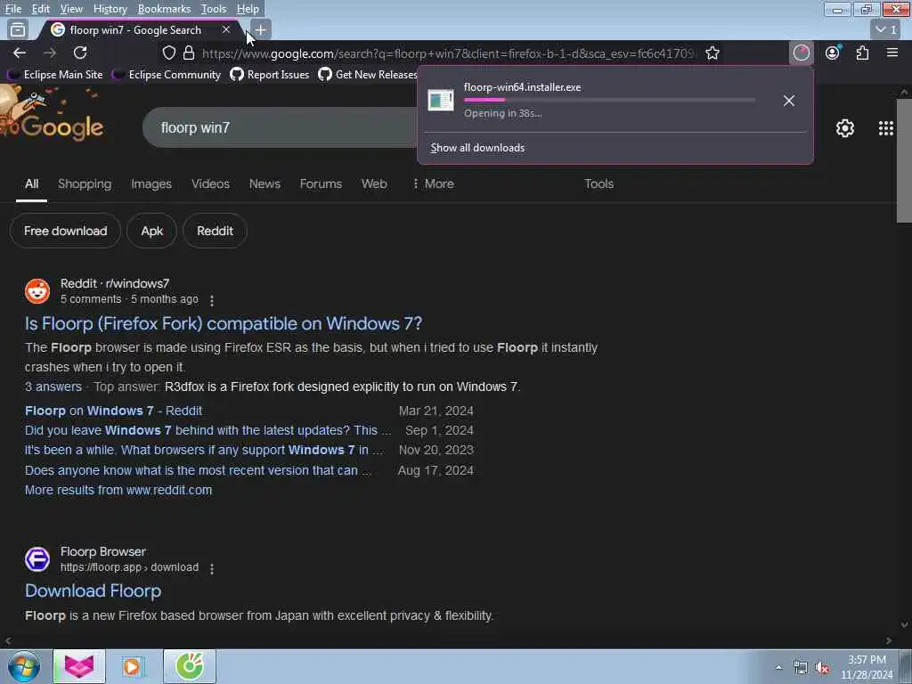This screenshot has height=684, width=912.
Task: Open the Bookmarks menu
Action: pyautogui.click(x=164, y=9)
